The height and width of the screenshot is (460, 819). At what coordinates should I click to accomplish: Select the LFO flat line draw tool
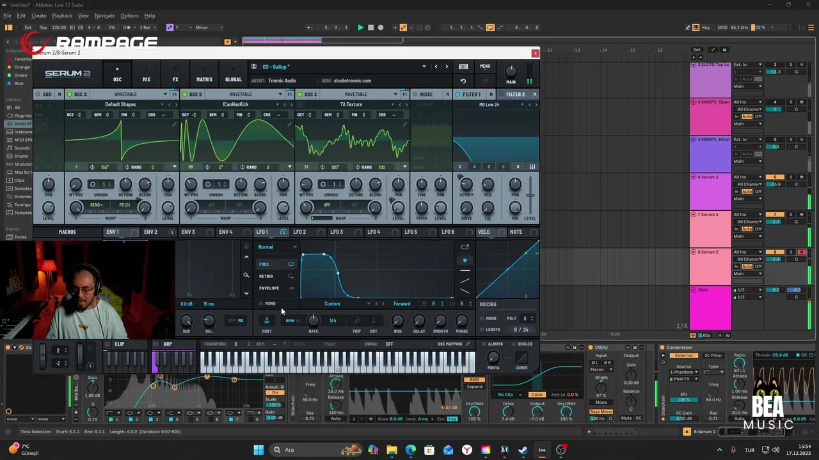(x=465, y=270)
